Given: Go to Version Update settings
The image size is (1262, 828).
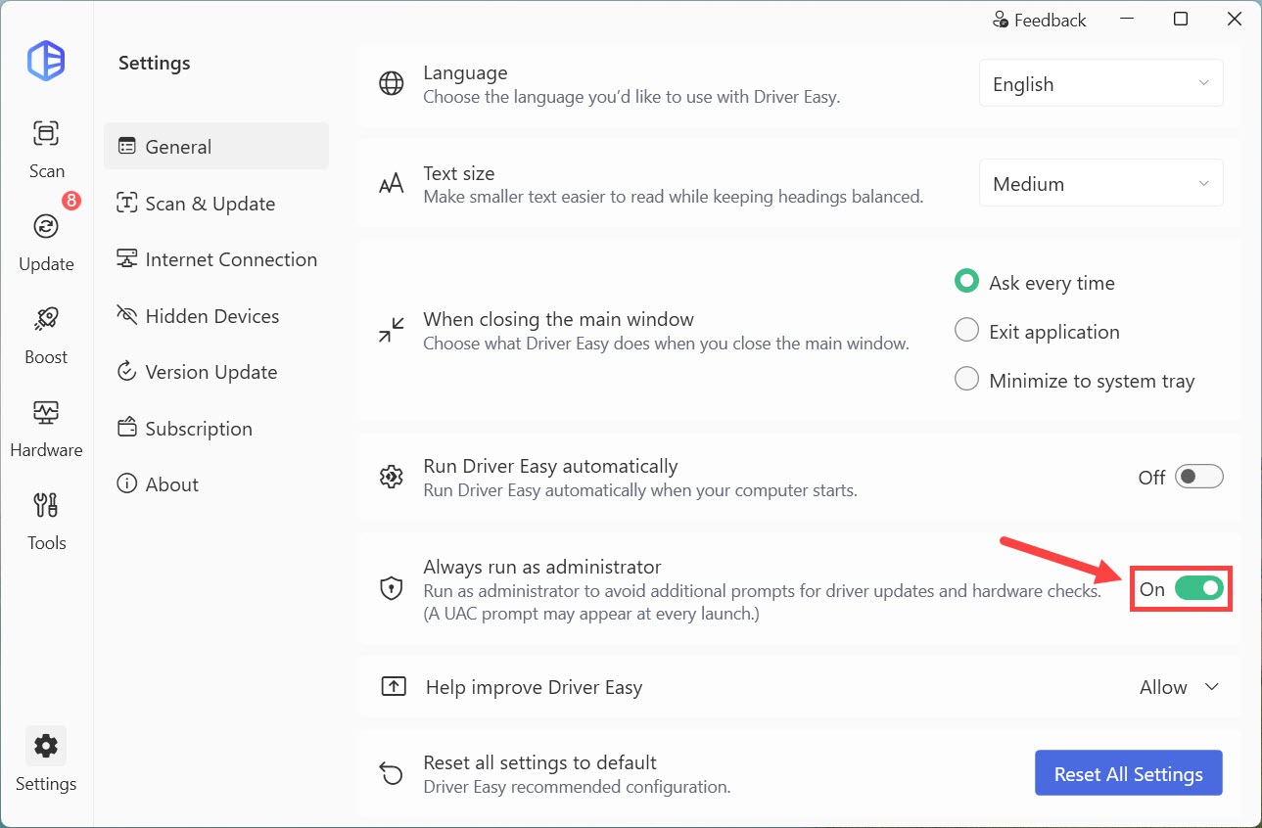Looking at the screenshot, I should (216, 372).
